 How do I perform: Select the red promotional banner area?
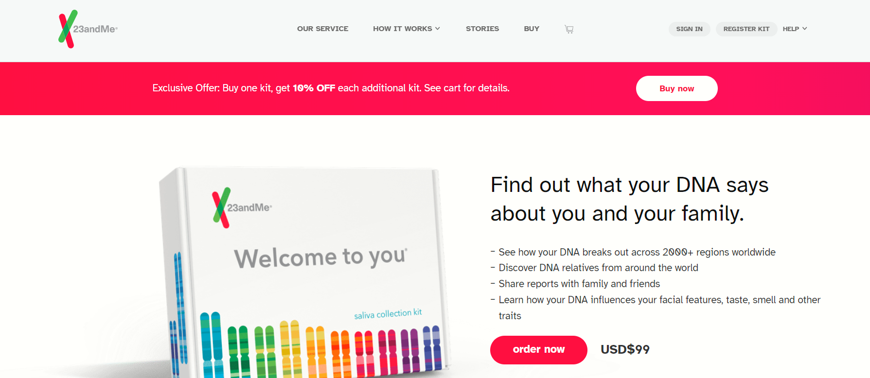coord(435,88)
